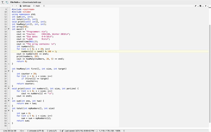211x132 pixels.
Task: Open the Unix (LF) line endings popup
Action: point(55,131)
